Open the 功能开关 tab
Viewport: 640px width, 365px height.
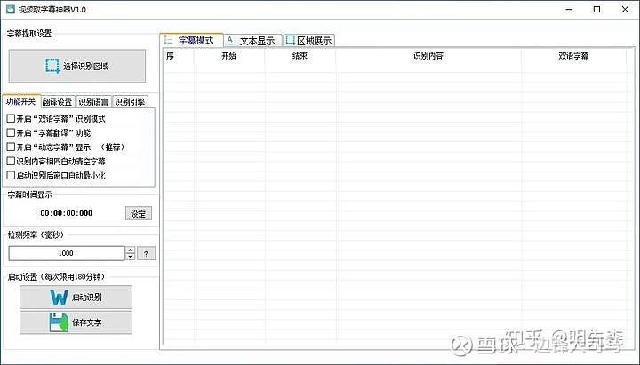(x=21, y=101)
